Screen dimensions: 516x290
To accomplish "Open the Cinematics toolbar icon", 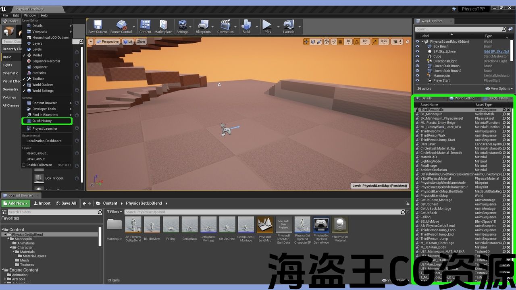I will [225, 27].
